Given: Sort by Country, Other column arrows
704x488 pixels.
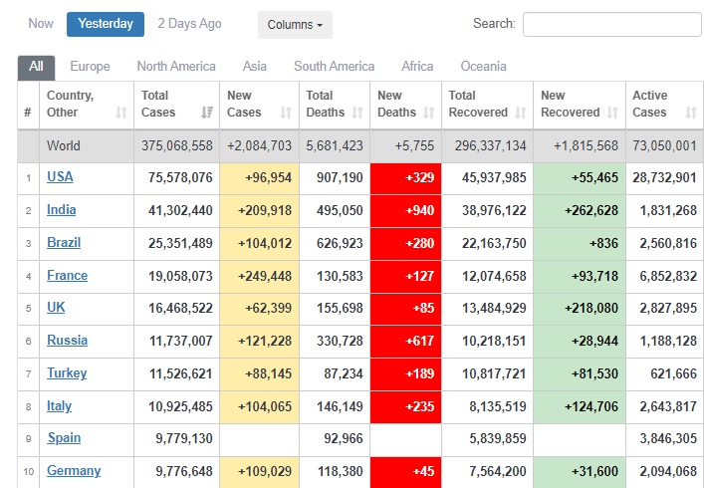Looking at the screenshot, I should pyautogui.click(x=121, y=113).
